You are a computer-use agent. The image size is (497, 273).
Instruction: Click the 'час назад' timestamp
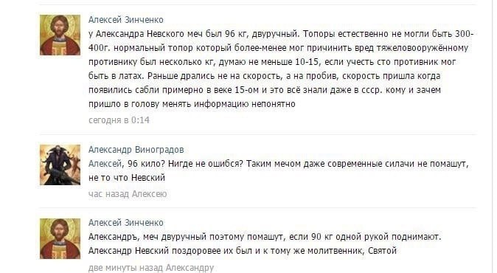[x=108, y=194]
